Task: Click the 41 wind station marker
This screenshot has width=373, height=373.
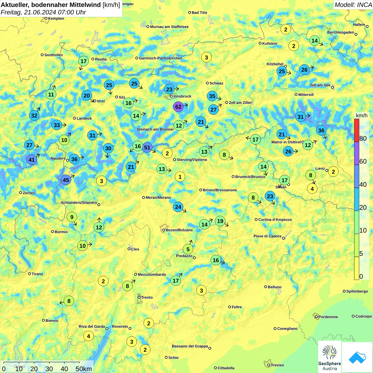Action: [31, 160]
